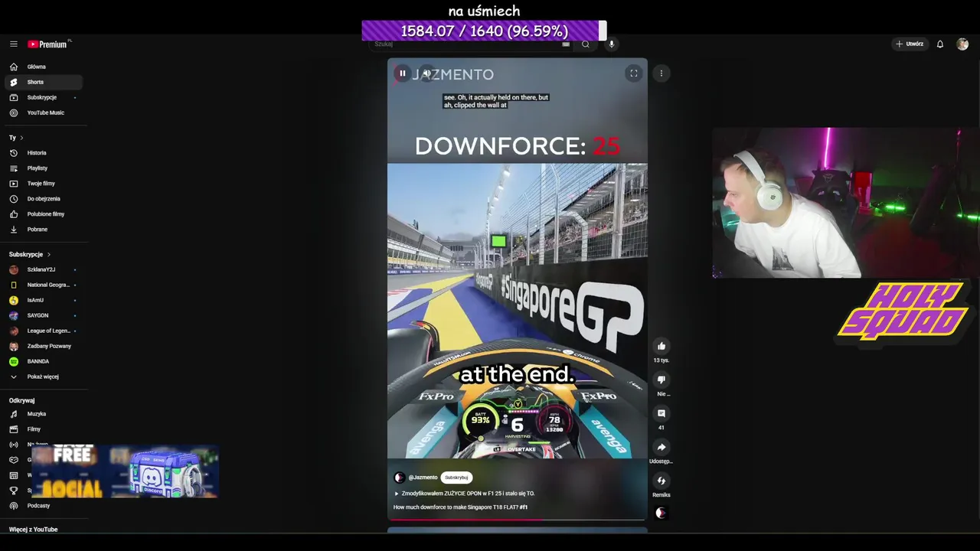This screenshot has height=551, width=980.
Task: Open the @Jazmento channel name link
Action: pos(423,478)
